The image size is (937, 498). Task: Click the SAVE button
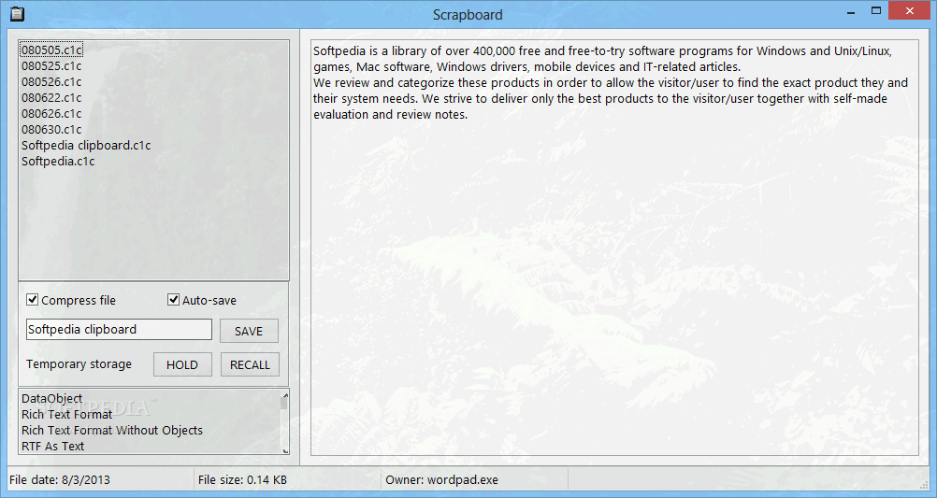point(249,331)
